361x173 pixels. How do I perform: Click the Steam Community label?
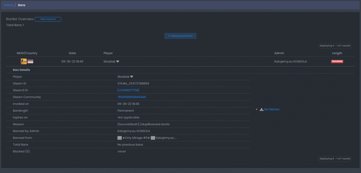tap(27, 97)
